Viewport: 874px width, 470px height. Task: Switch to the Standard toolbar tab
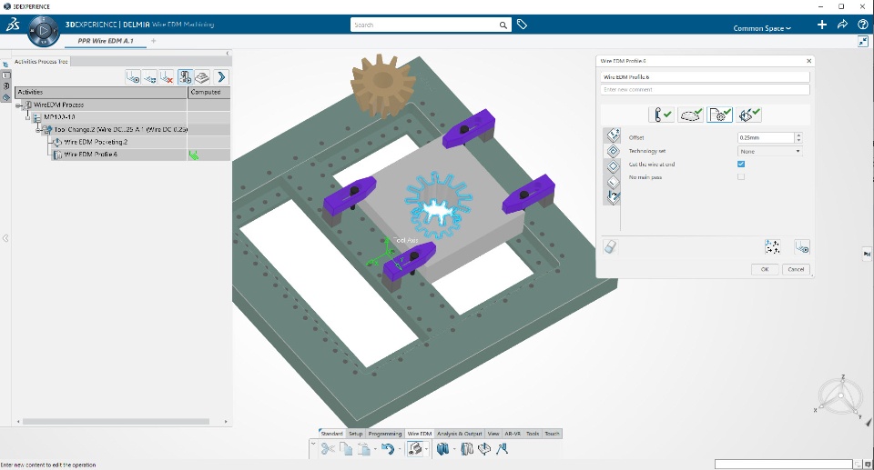pyautogui.click(x=332, y=434)
